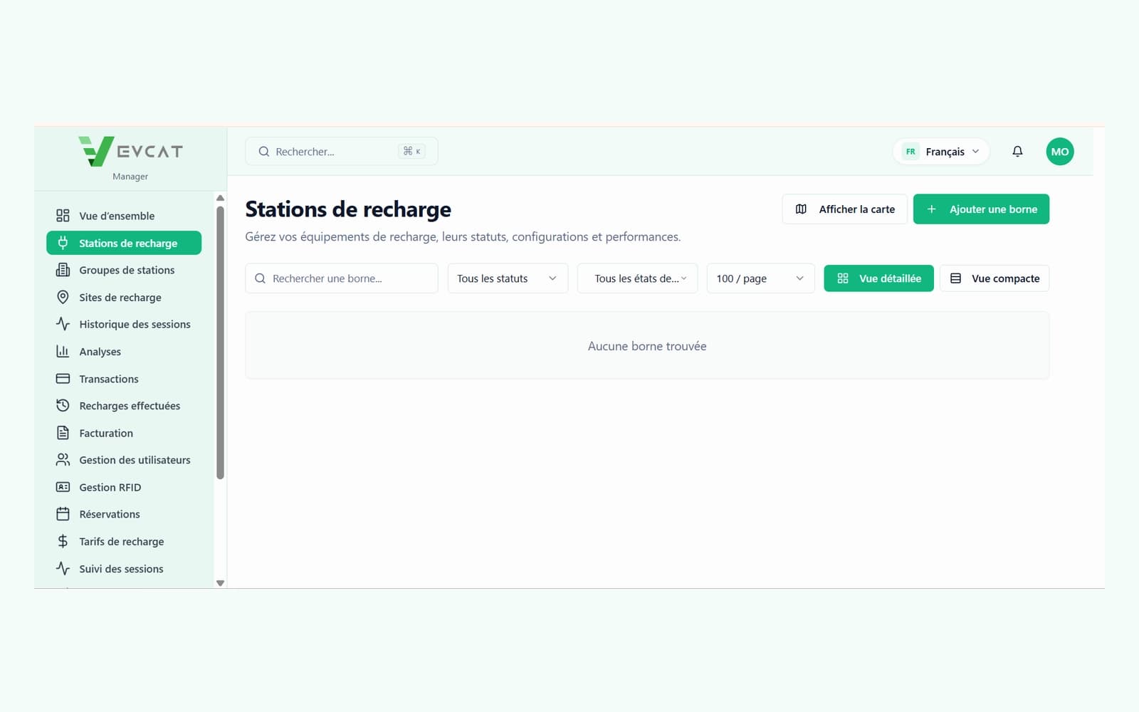Click Ajouter une borne button
Screen dimensions: 1139x712
pos(981,209)
